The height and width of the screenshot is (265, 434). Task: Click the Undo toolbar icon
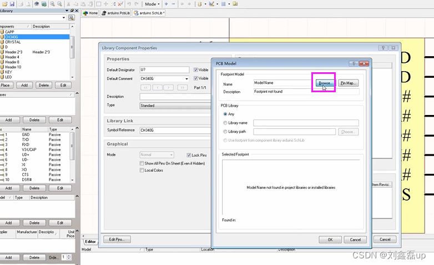click(x=129, y=4)
